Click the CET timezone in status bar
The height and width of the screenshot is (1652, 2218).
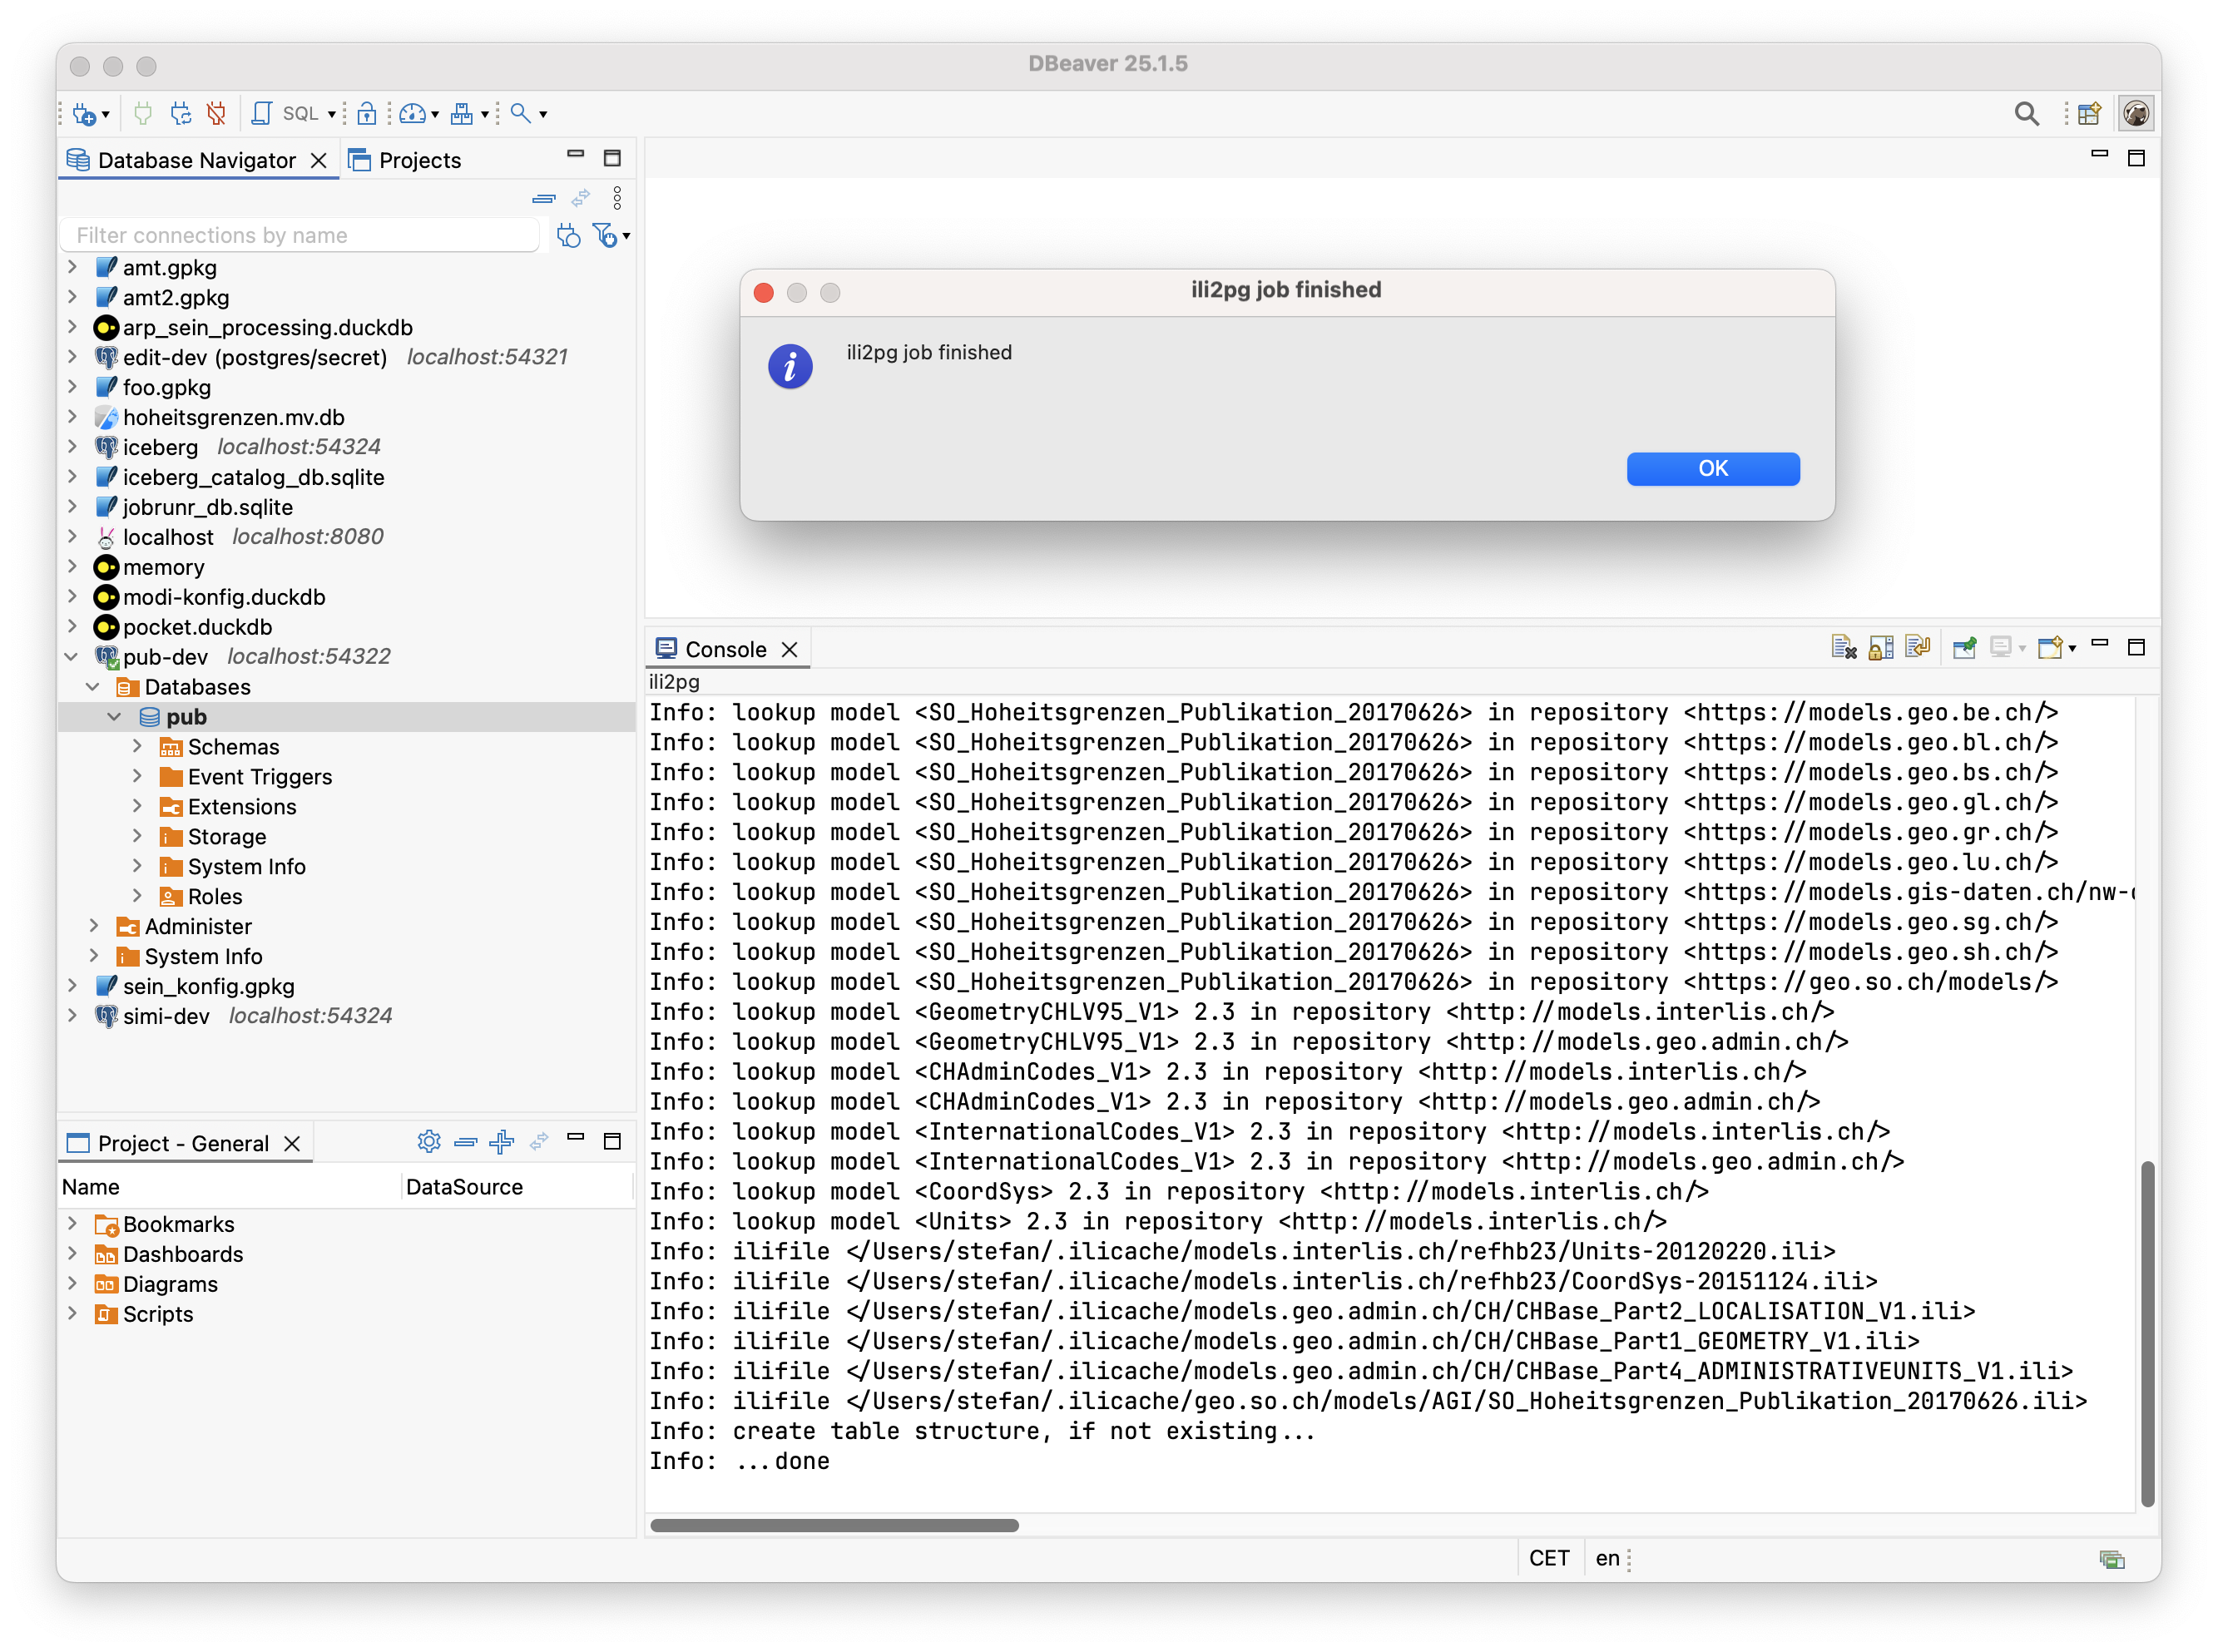point(1548,1558)
